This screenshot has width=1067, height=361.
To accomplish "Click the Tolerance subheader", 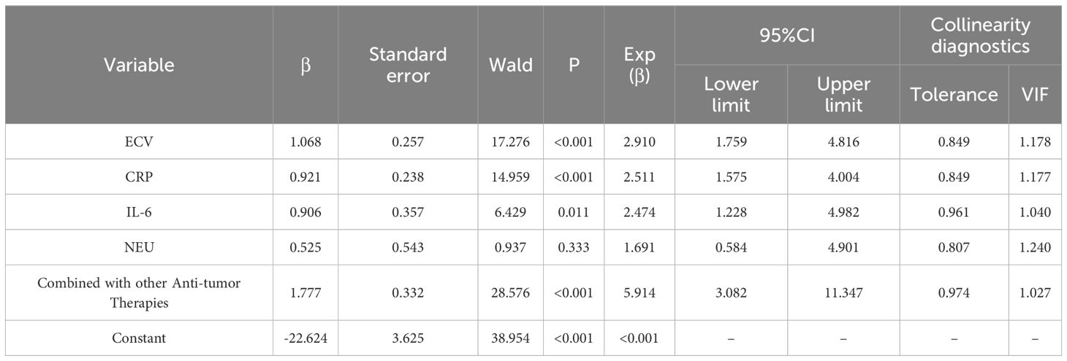I will point(954,94).
